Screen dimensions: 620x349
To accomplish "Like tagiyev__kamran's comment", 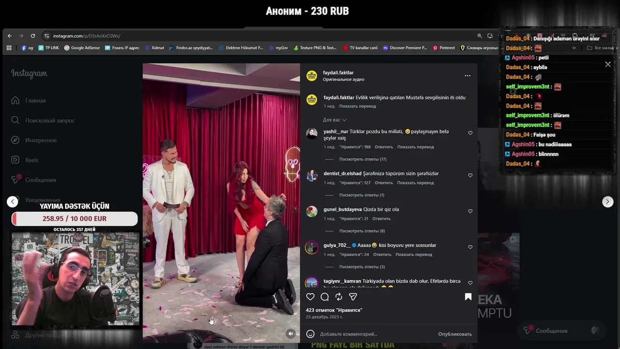I will pyautogui.click(x=470, y=283).
